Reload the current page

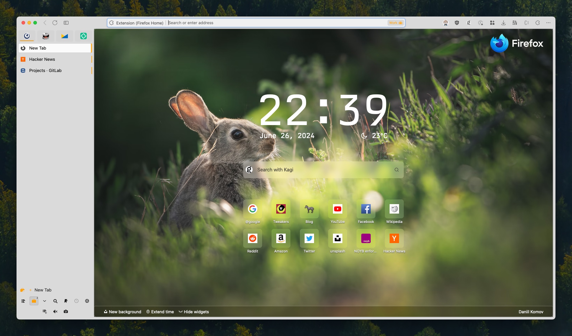click(55, 23)
